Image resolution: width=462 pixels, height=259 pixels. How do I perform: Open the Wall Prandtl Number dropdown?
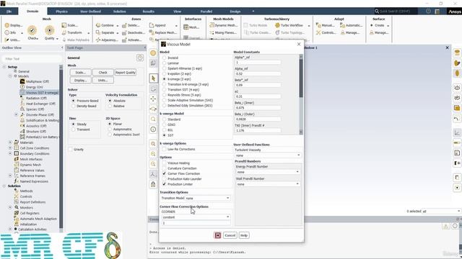[268, 184]
